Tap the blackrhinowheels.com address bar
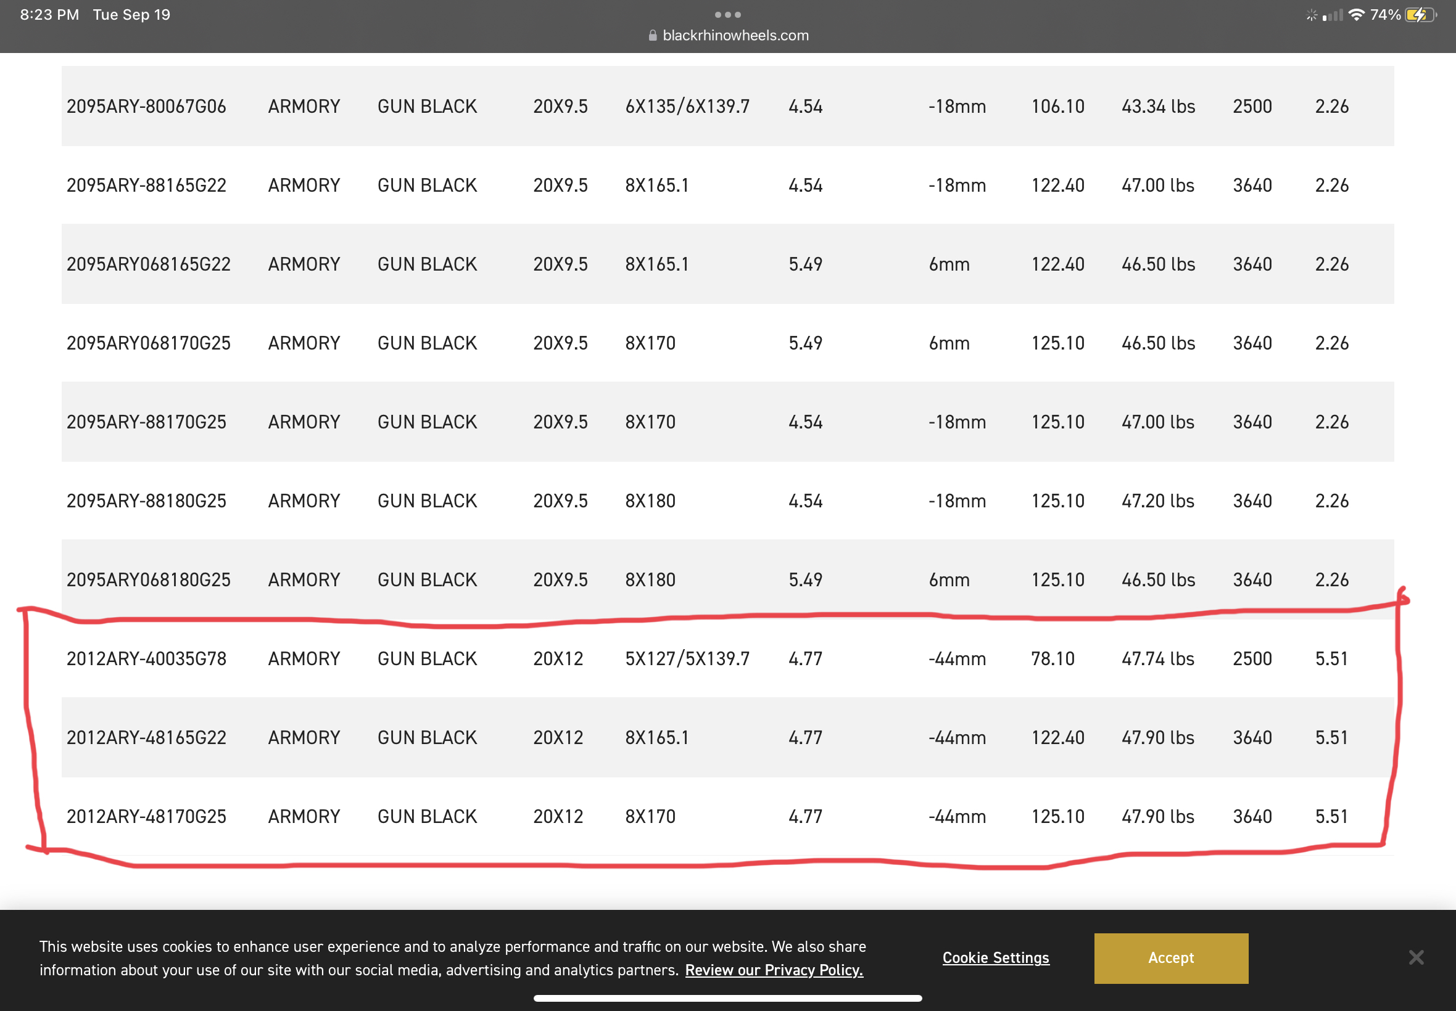 pyautogui.click(x=735, y=36)
